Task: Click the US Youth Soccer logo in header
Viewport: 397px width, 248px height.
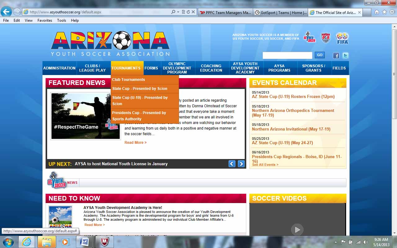Action: coord(309,38)
